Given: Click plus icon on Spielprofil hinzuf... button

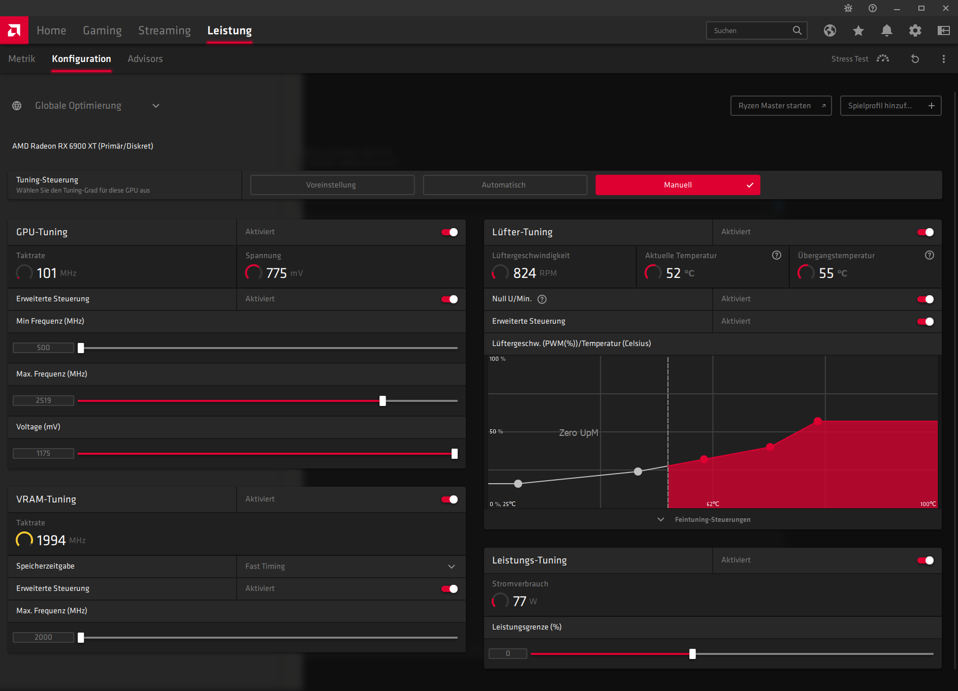Looking at the screenshot, I should pos(932,106).
